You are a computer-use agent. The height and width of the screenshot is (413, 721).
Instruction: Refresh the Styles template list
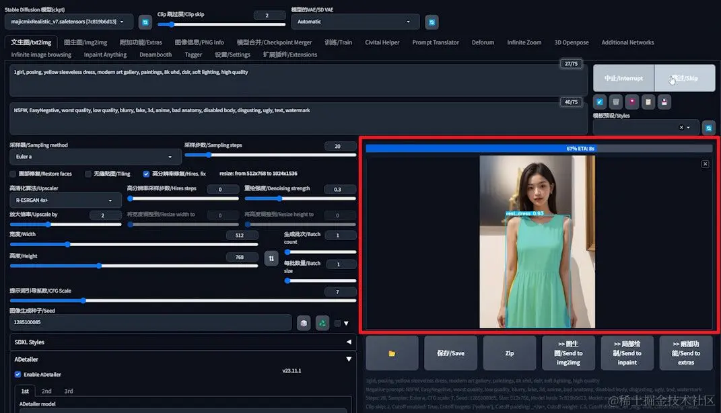[709, 128]
